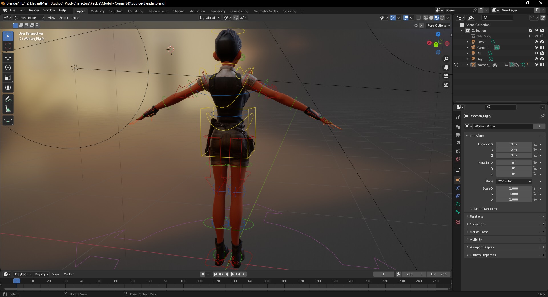This screenshot has width=548, height=297.
Task: Select the Scale tool
Action: tap(8, 77)
